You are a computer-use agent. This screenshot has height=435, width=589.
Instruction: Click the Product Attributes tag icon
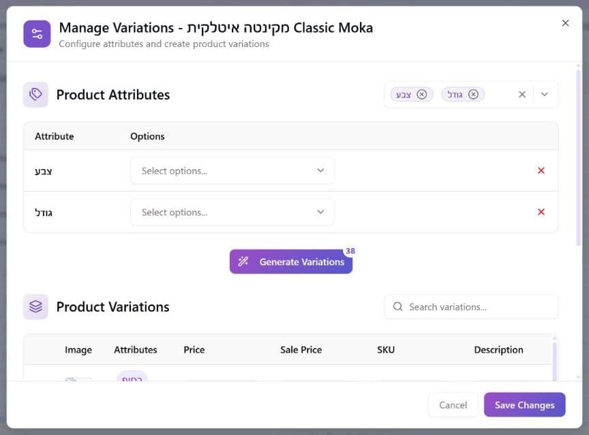[x=35, y=94]
